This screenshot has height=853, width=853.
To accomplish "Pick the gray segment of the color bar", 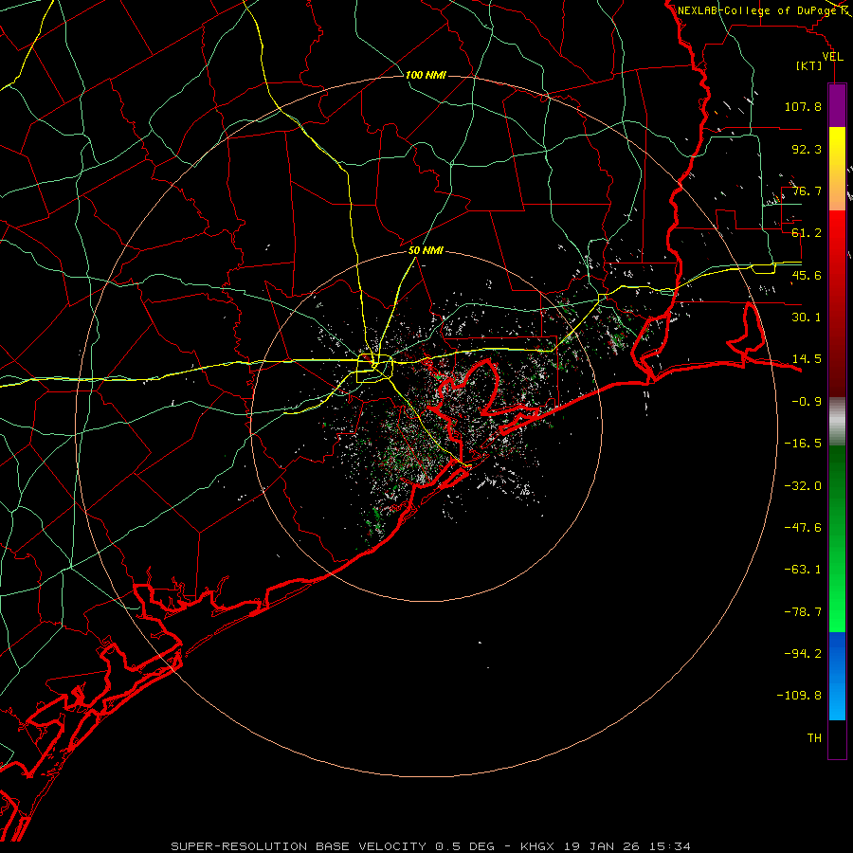I will tap(837, 422).
